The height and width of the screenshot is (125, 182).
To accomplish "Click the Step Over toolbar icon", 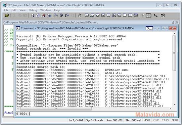I will pos(61,16).
